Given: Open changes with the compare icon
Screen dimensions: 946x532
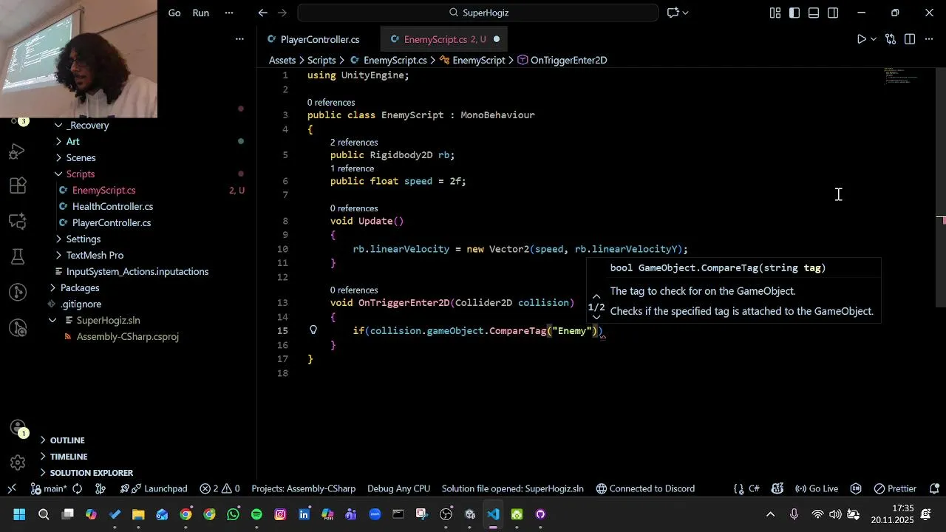Looking at the screenshot, I should coord(891,39).
